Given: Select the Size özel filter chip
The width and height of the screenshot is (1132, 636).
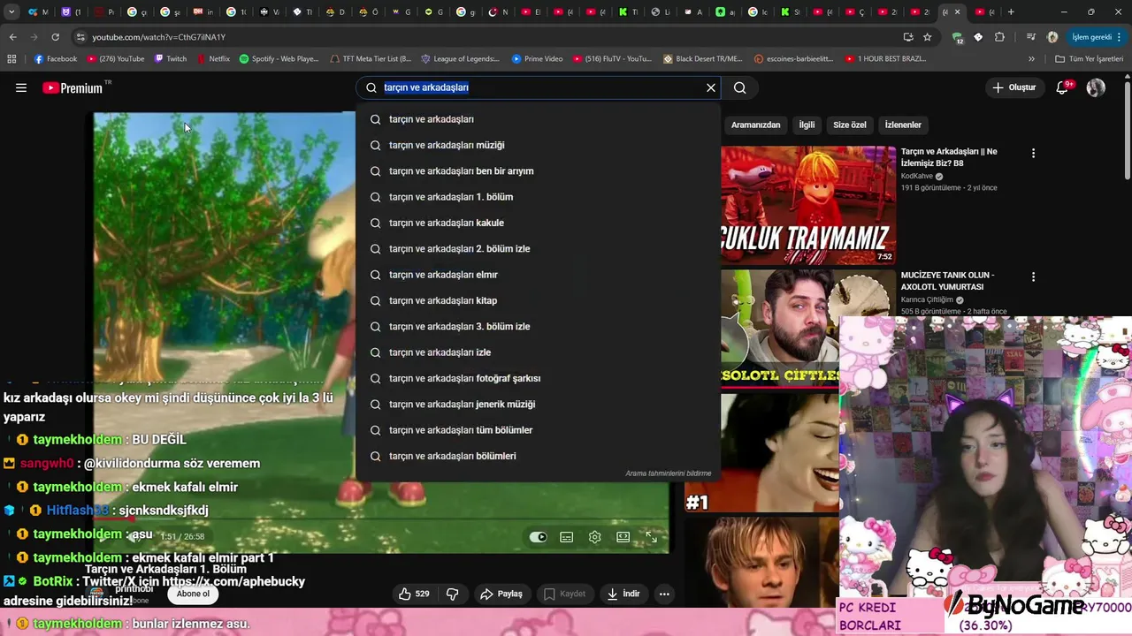Looking at the screenshot, I should (x=849, y=125).
